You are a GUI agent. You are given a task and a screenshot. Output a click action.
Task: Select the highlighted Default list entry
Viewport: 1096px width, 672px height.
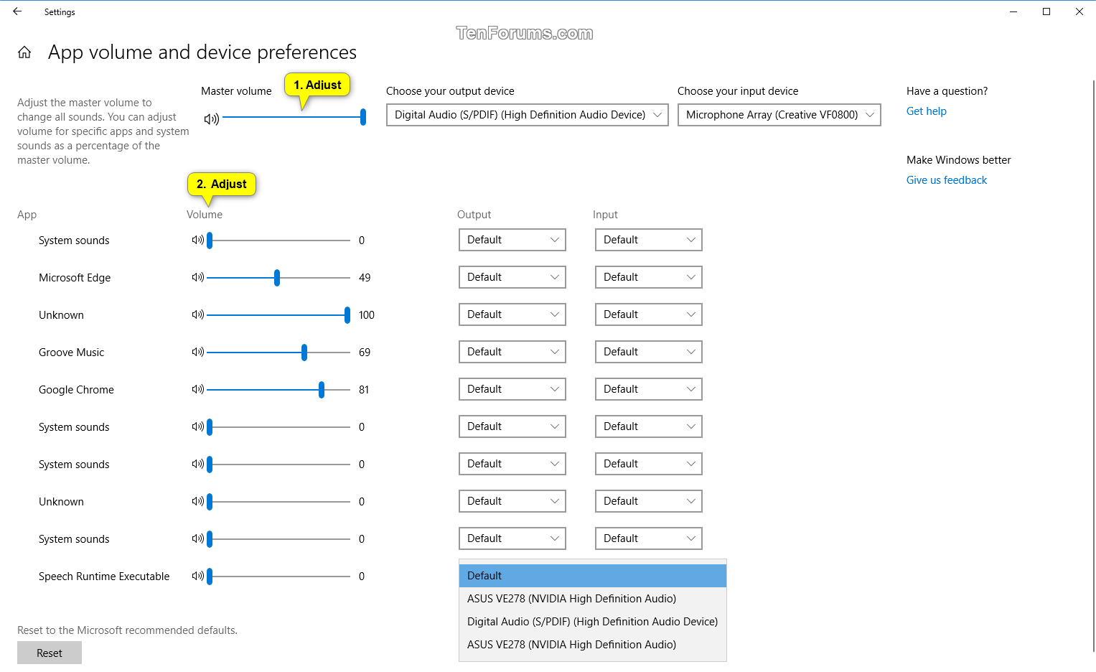[x=591, y=575]
